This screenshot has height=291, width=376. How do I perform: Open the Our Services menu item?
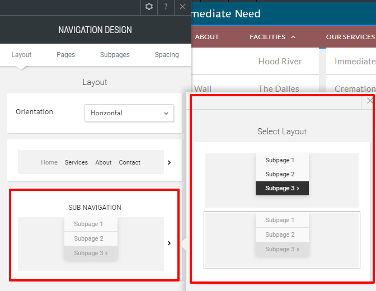pos(350,37)
